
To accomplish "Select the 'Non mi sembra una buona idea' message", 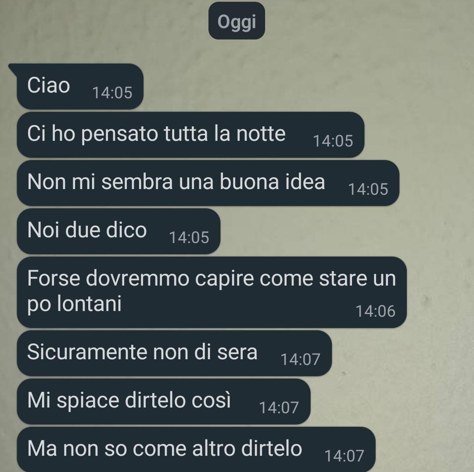I will tap(208, 183).
